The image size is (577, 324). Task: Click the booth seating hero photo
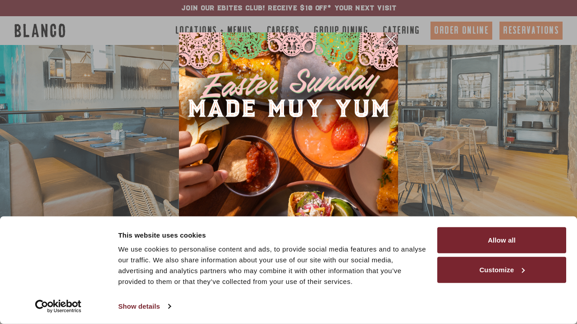pyautogui.click(x=89, y=130)
